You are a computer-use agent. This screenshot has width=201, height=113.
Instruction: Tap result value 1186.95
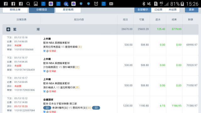point(177,106)
